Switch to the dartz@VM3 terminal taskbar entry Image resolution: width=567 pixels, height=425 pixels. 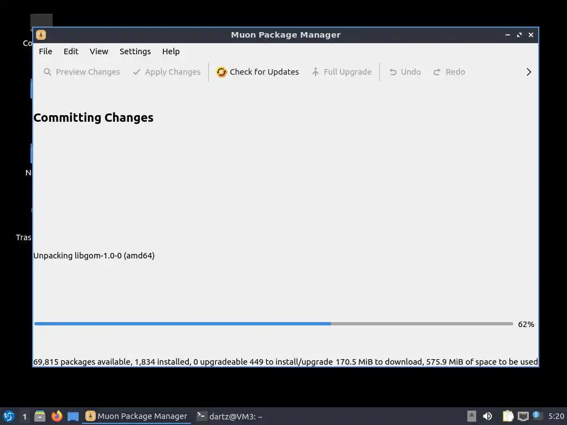[x=230, y=416]
